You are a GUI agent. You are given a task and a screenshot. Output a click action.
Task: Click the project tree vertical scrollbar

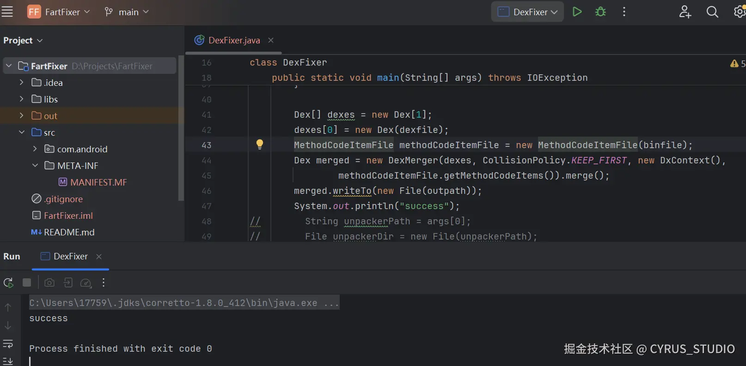pyautogui.click(x=181, y=128)
